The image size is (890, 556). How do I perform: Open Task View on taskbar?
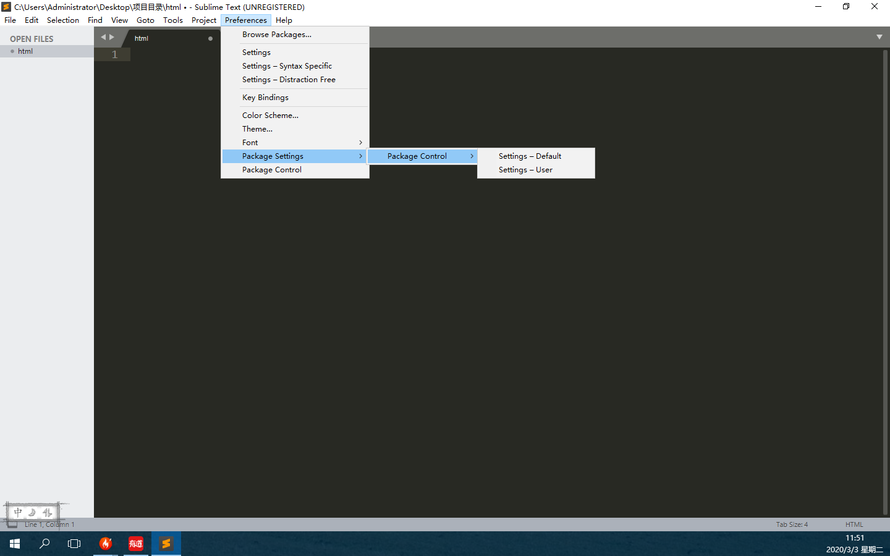[74, 544]
